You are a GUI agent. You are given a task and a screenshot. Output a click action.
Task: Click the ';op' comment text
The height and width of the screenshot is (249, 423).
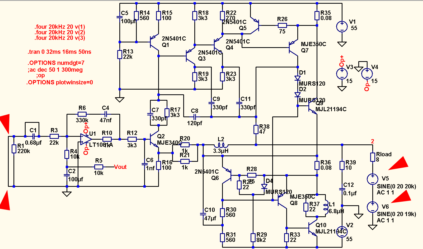point(41,75)
